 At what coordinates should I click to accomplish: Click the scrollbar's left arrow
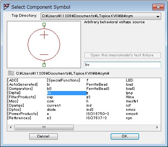[x=11, y=127]
